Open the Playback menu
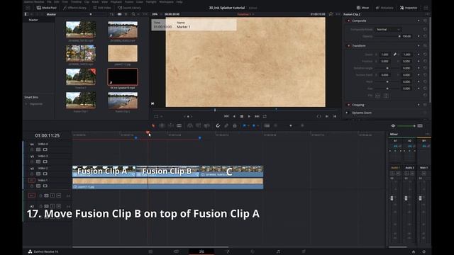The height and width of the screenshot is (255, 454). [116, 1]
